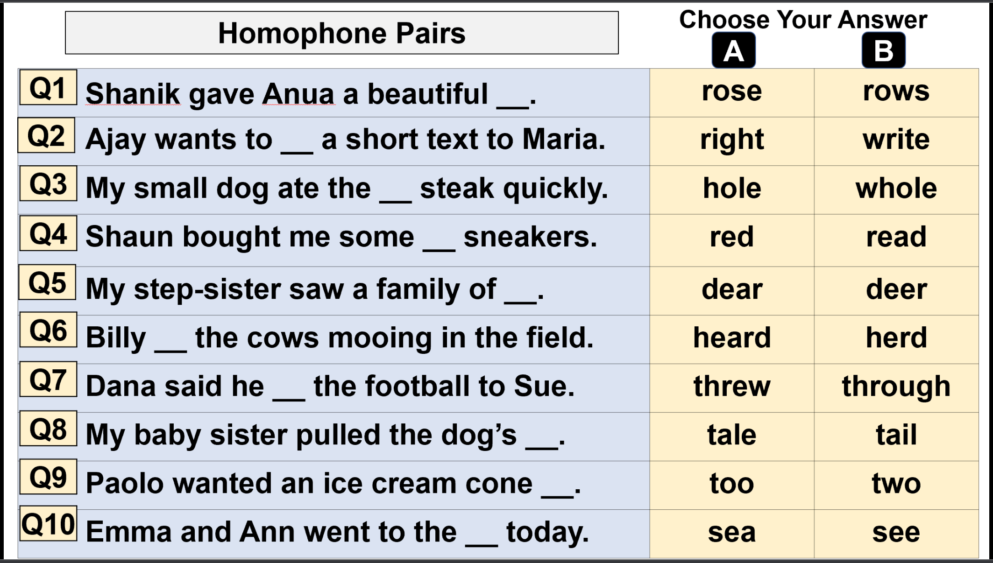
Task: Select 'tail' for the Q8 answer
Action: pos(896,435)
